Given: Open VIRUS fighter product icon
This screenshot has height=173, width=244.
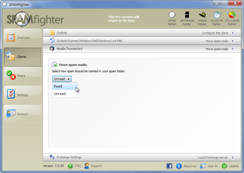Looking at the screenshot, I should pos(202,18).
